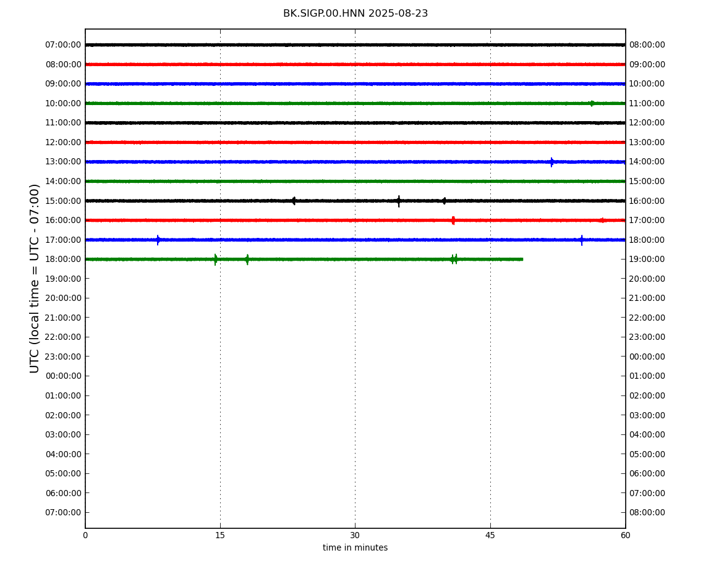
Task: Click x-axis tick label 45
Action: (490, 535)
